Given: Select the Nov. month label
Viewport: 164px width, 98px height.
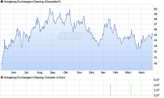Looking at the screenshot, I should coord(80,72).
